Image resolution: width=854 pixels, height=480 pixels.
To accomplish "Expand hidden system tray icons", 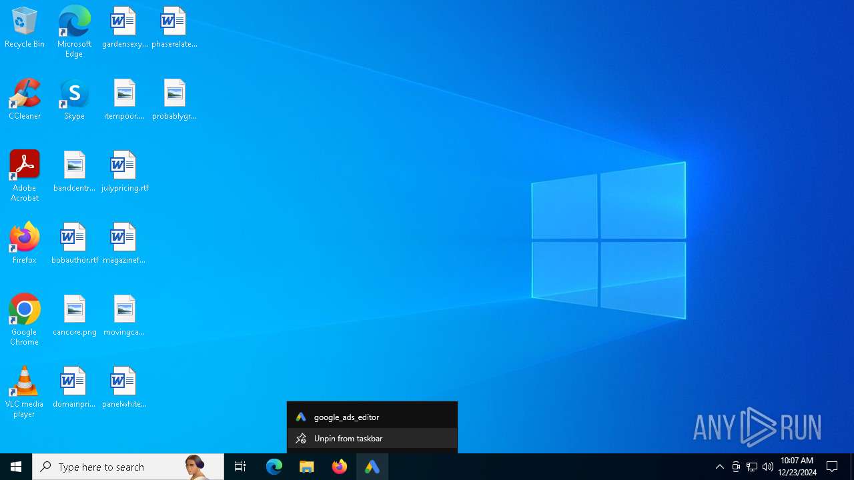I will tap(719, 467).
